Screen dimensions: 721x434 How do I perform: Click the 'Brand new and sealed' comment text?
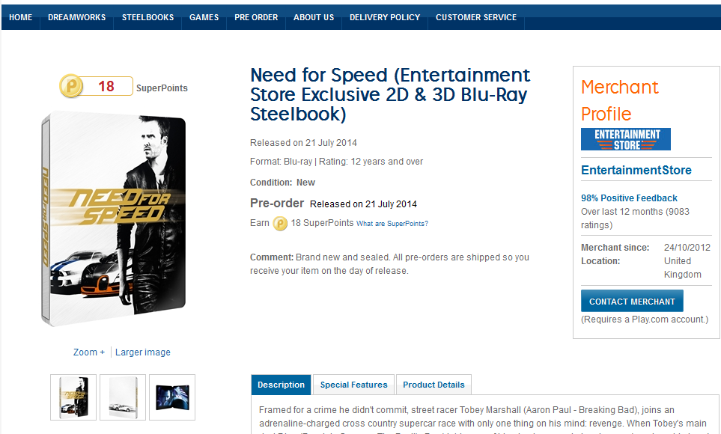(x=389, y=264)
